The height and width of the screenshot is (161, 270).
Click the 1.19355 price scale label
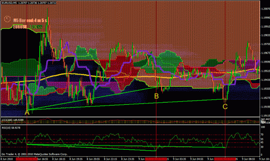tap(266, 89)
